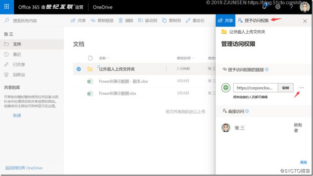Screen dimensions: 313x176
Task: Sort by the 名称 column dropdown
Action: click(x=104, y=58)
